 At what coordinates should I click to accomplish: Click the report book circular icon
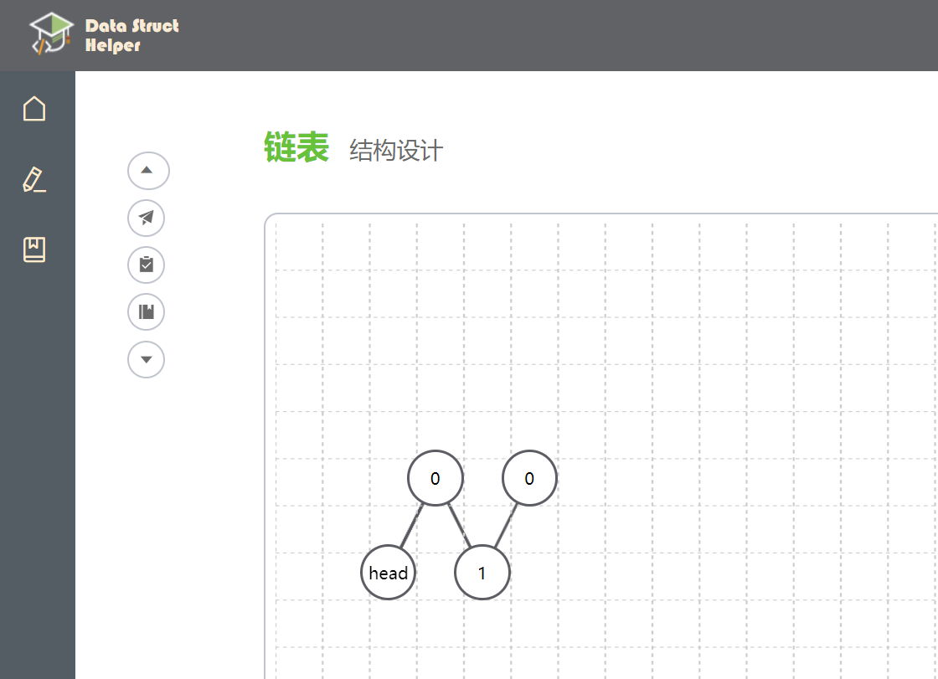(x=146, y=311)
